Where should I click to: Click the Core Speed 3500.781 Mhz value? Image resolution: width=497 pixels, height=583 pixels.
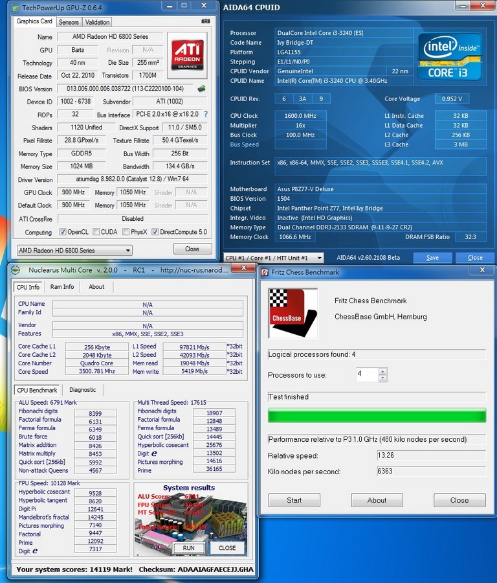(x=97, y=371)
